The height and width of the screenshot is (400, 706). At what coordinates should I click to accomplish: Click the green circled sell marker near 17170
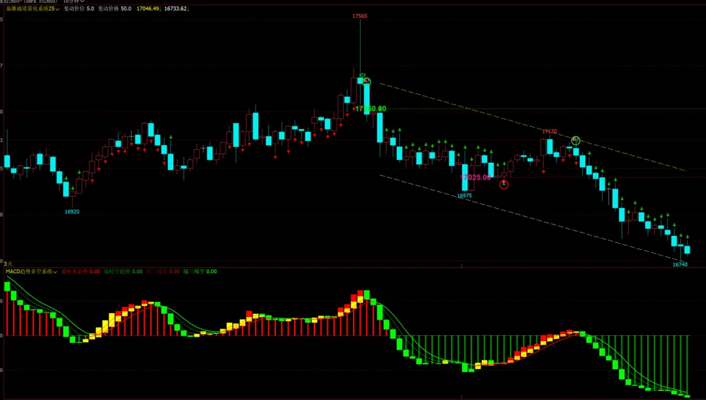coord(575,141)
